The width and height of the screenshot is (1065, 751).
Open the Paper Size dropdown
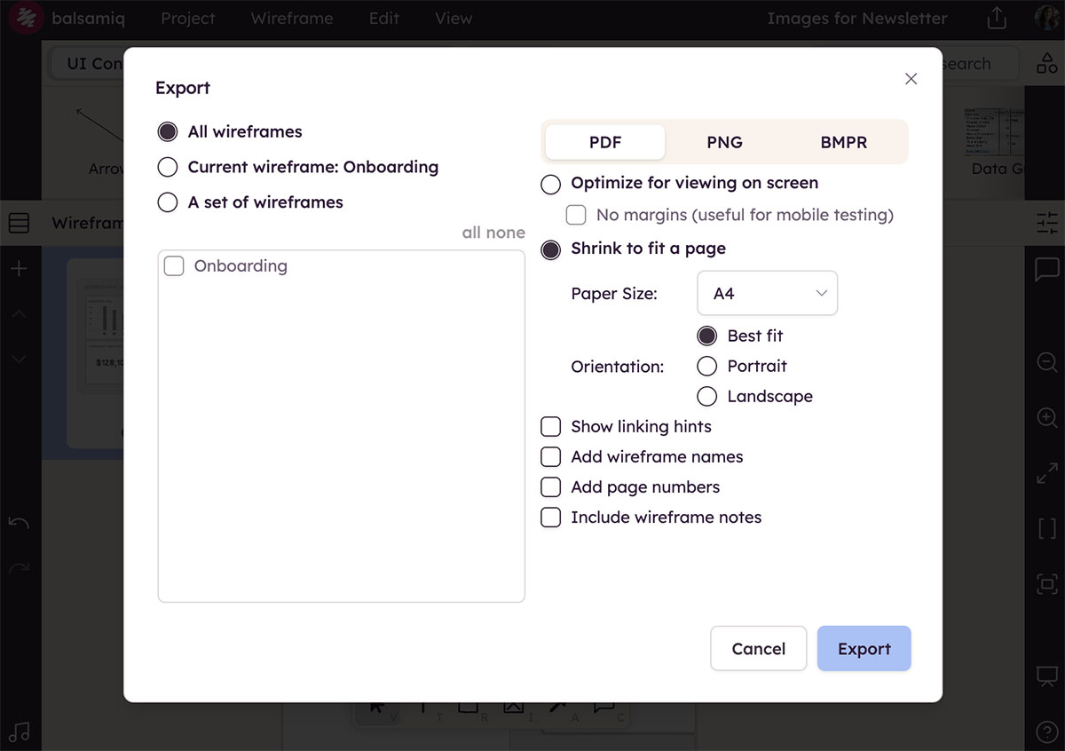point(767,293)
